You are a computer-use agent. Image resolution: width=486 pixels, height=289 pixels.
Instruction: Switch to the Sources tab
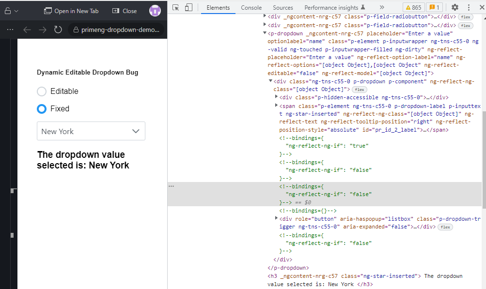point(282,8)
